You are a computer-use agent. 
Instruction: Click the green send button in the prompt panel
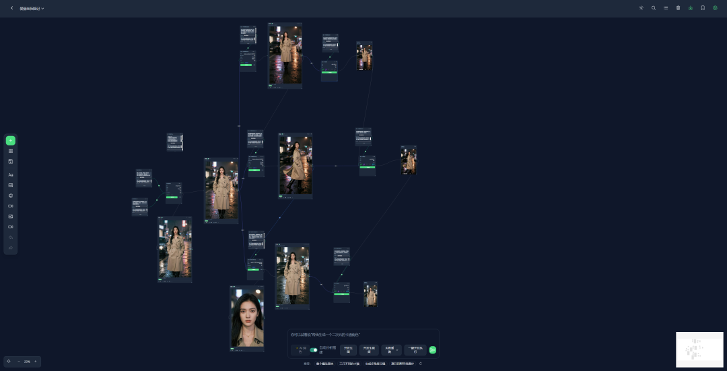pos(433,350)
